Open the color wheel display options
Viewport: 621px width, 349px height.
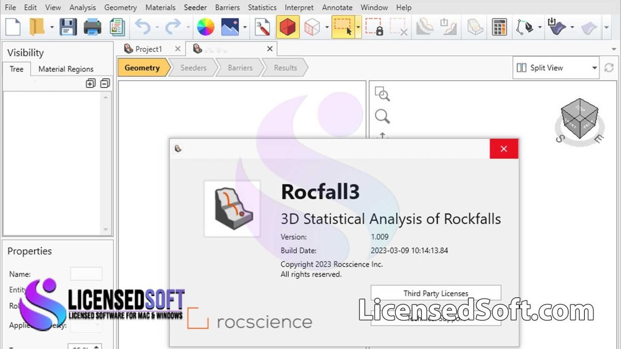[206, 27]
